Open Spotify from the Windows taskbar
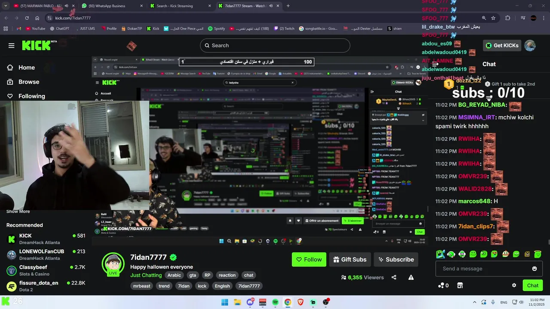This screenshot has height=309, width=550. [x=275, y=302]
